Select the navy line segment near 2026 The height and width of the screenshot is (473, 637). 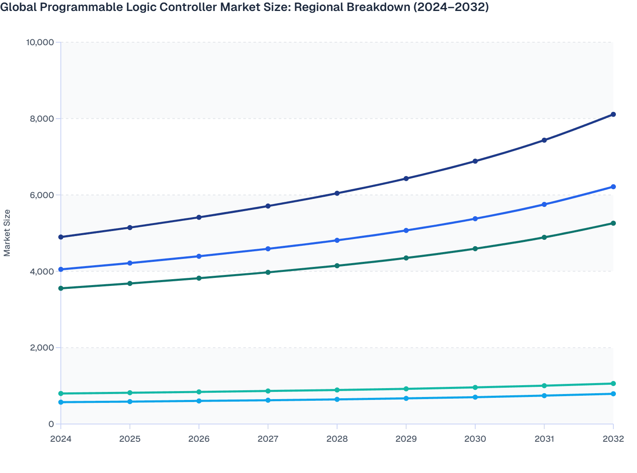pos(199,217)
